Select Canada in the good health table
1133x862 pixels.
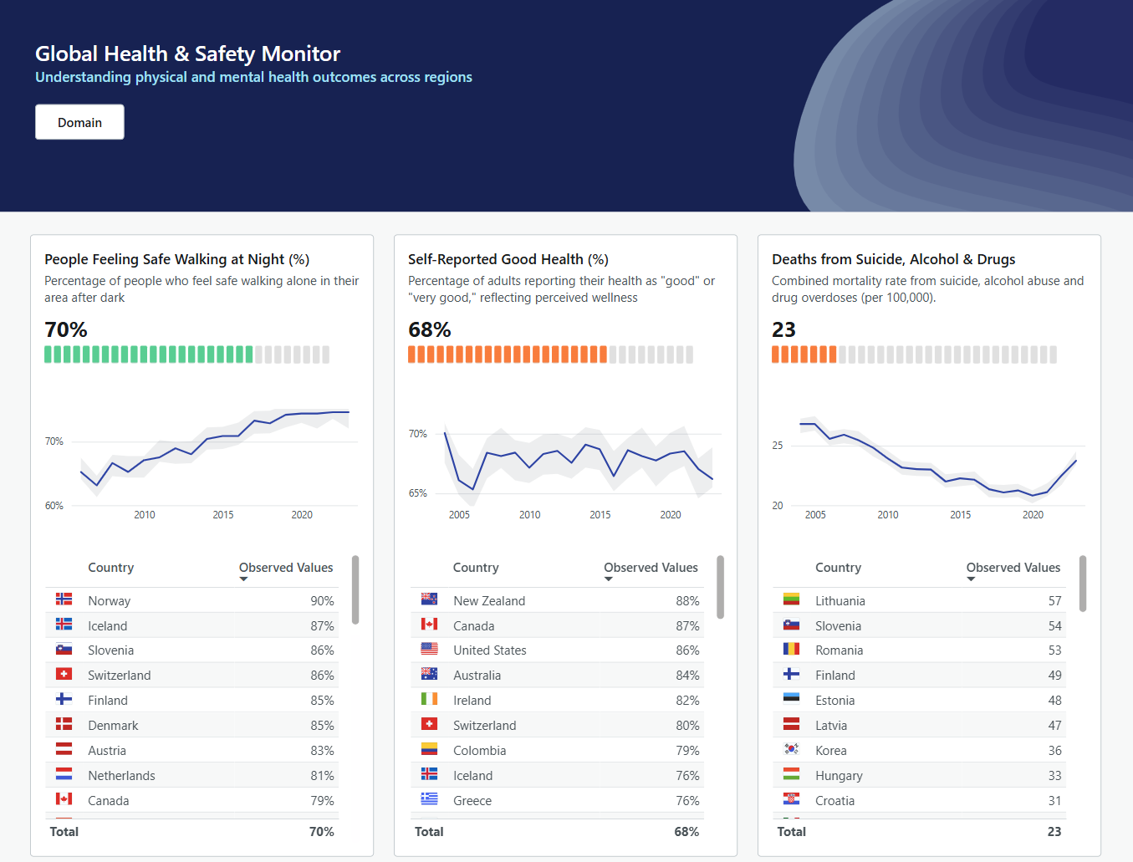point(473,624)
